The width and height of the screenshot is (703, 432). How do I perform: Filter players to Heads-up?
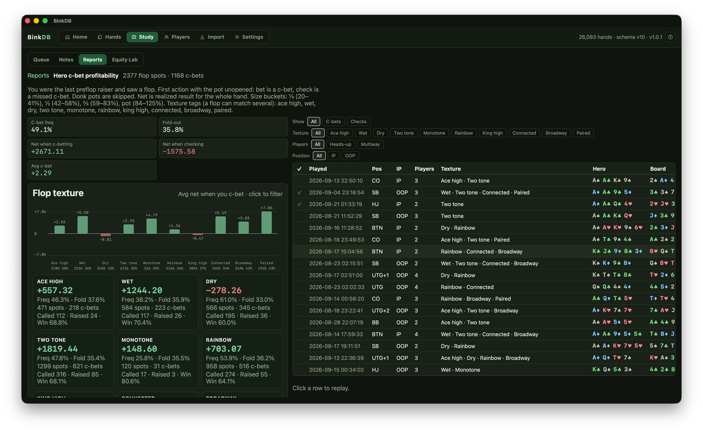pos(341,145)
